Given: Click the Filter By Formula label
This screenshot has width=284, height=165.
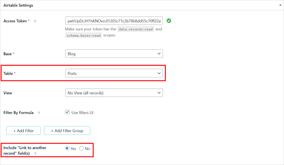Looking at the screenshot, I should (x=19, y=113).
